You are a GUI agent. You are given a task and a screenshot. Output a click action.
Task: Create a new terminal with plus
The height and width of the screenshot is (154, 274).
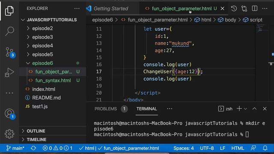click(239, 109)
